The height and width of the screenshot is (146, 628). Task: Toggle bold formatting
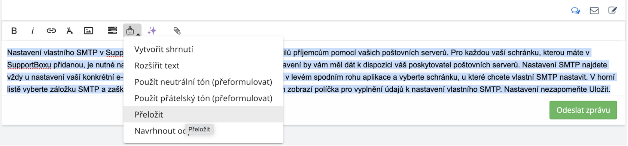14,31
